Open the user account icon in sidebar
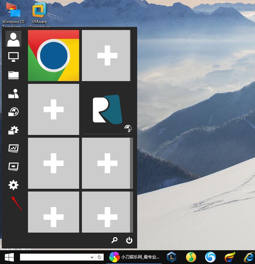This screenshot has width=255, height=264. (13, 39)
